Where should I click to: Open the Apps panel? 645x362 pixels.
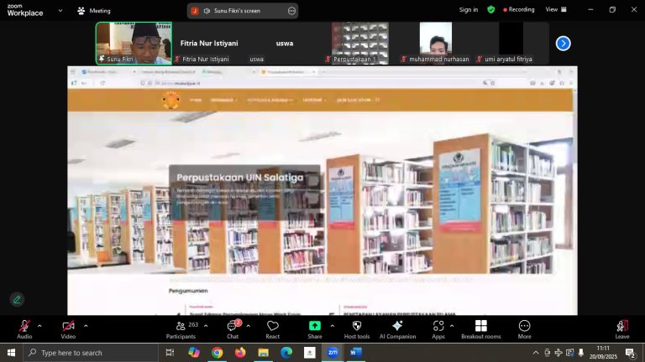(x=438, y=329)
